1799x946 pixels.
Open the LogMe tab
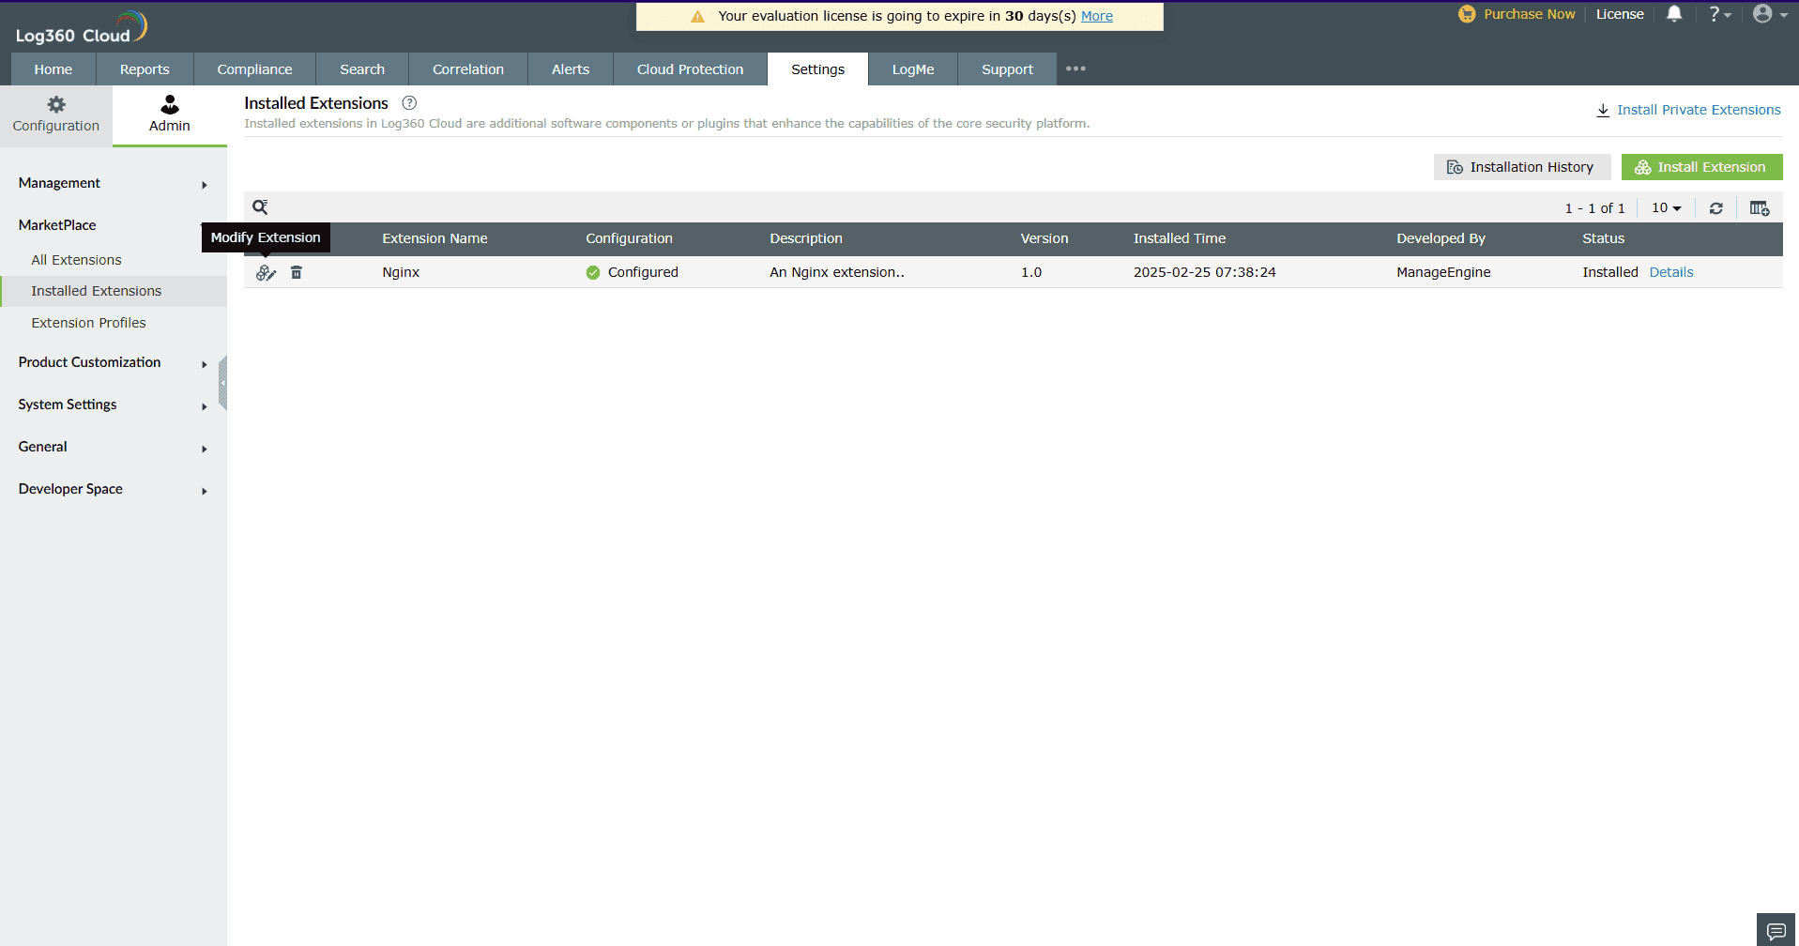point(913,69)
